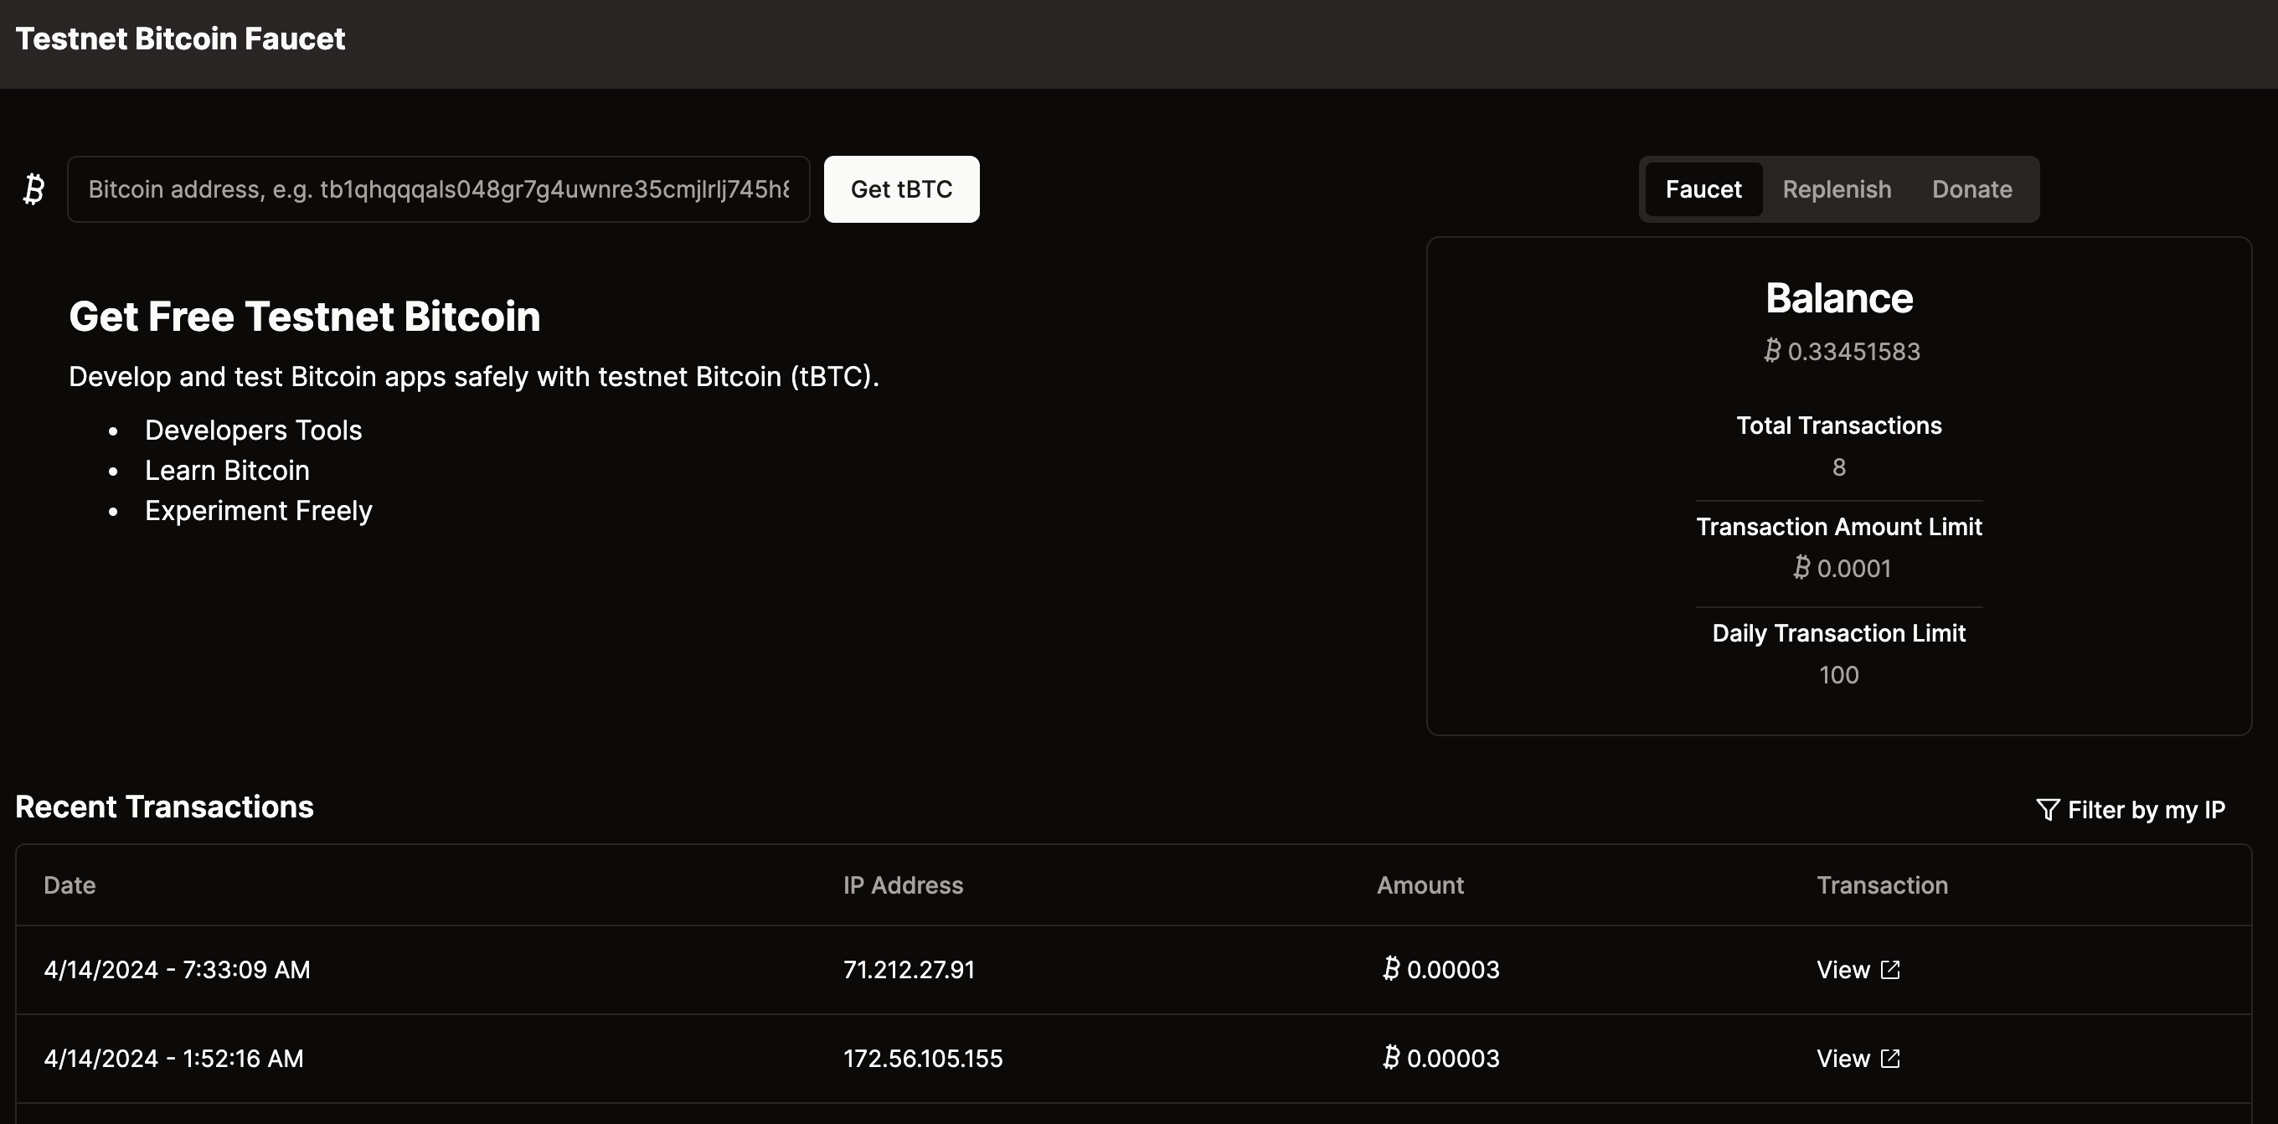Toggle Filter by my IP
The image size is (2278, 1124).
[x=2145, y=810]
